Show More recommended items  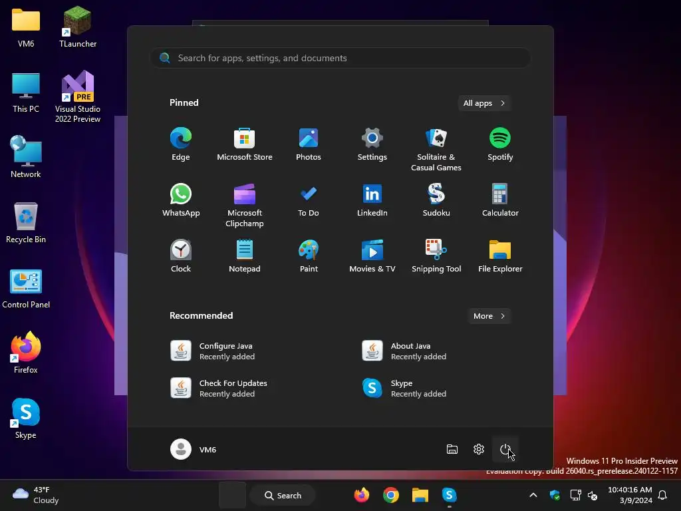click(x=489, y=316)
